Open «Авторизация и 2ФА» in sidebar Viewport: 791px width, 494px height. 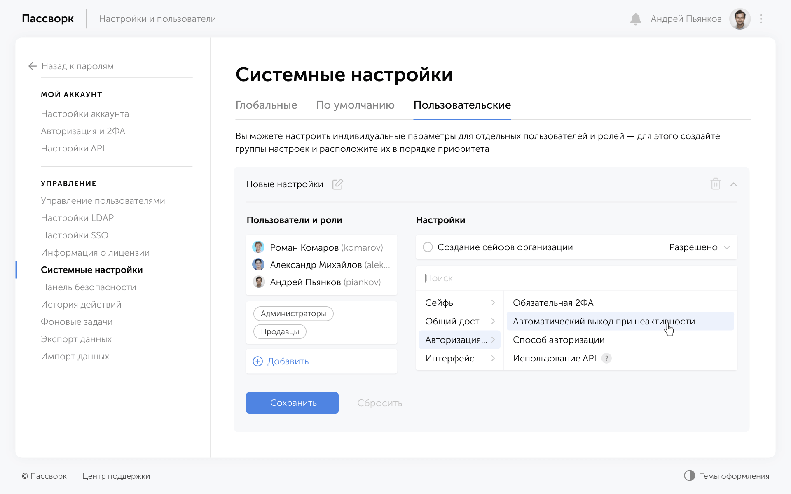(x=83, y=131)
